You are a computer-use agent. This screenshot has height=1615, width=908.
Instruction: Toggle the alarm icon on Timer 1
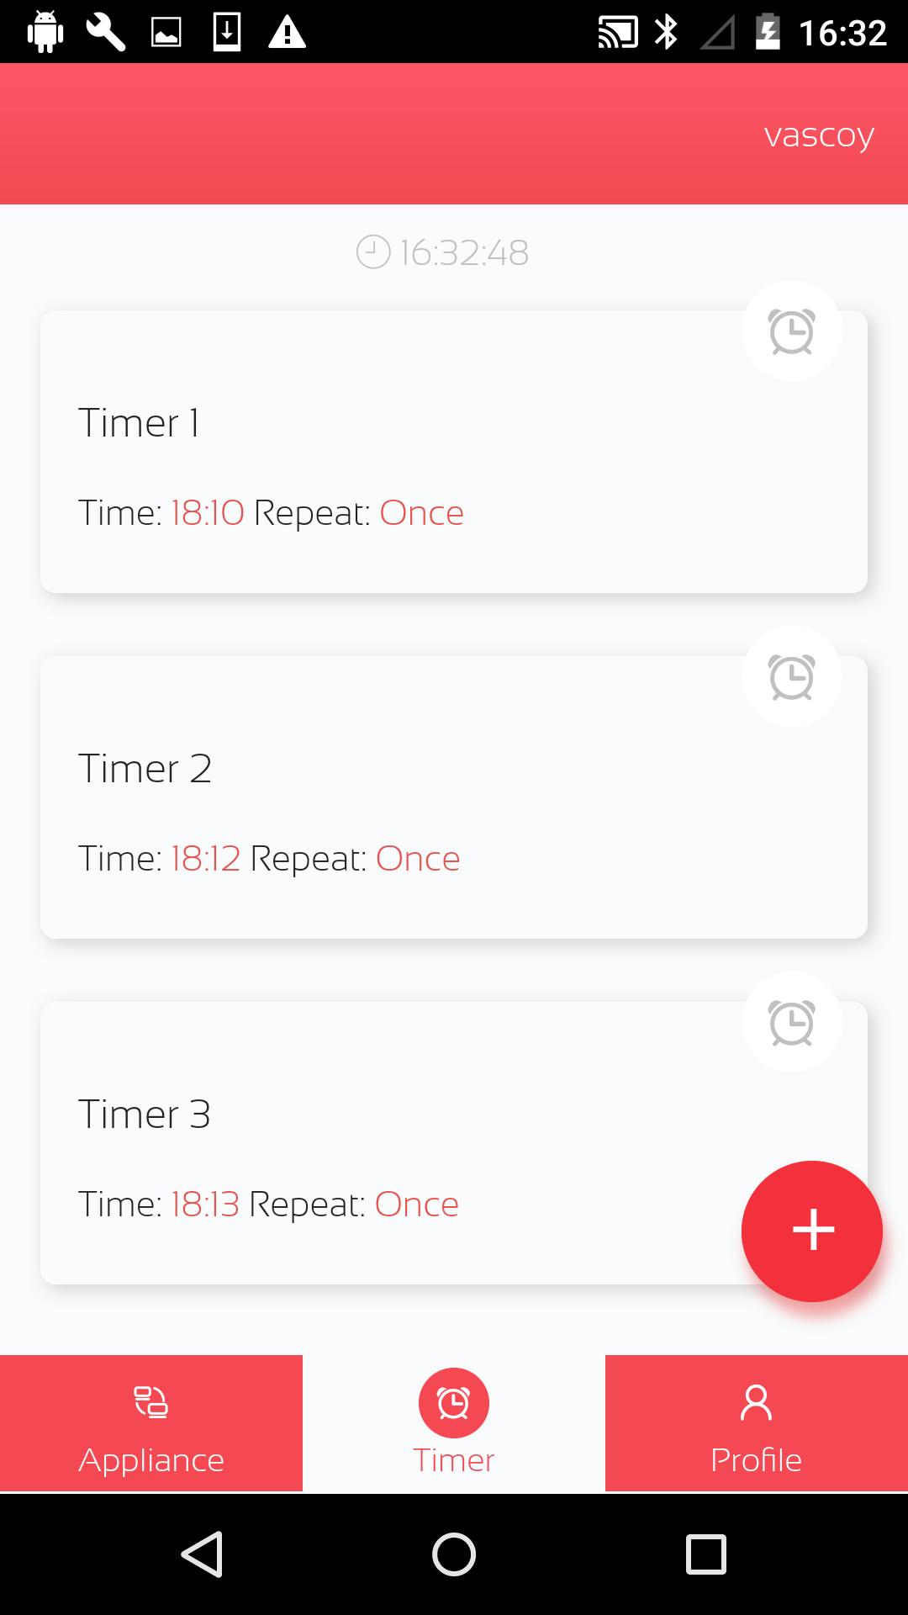tap(791, 331)
